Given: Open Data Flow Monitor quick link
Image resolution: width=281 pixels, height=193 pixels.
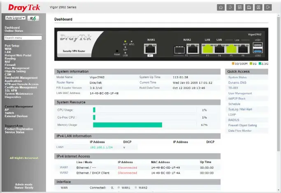Looking at the screenshot, I should coord(240,130).
